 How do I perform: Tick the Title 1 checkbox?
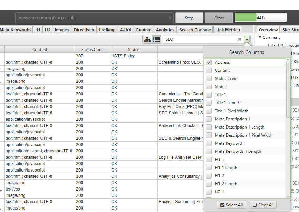[x=209, y=95]
